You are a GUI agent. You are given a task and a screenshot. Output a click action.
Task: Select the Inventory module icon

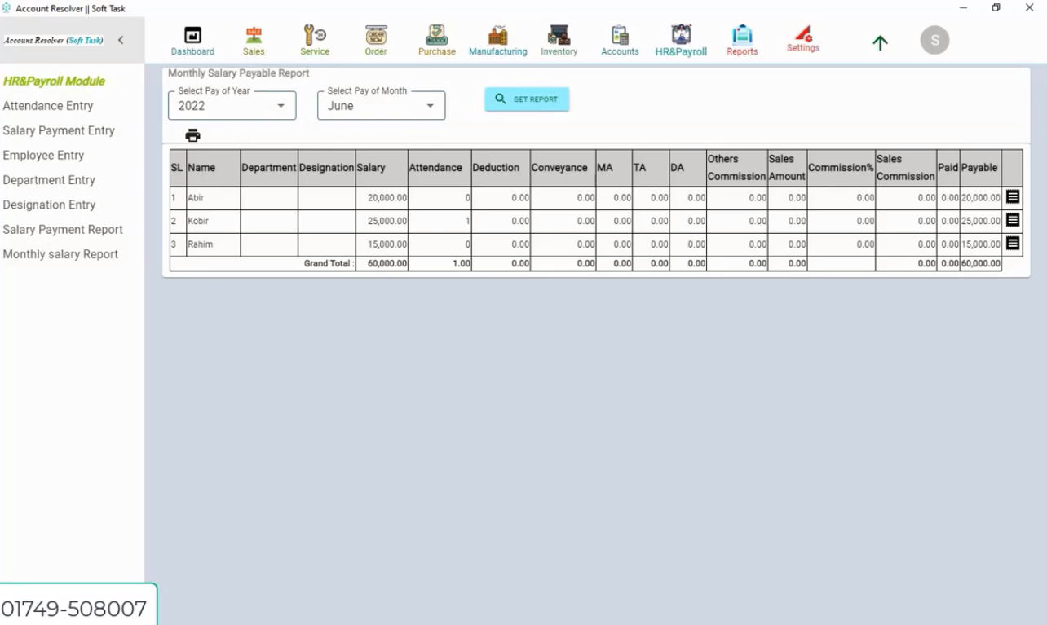(559, 39)
